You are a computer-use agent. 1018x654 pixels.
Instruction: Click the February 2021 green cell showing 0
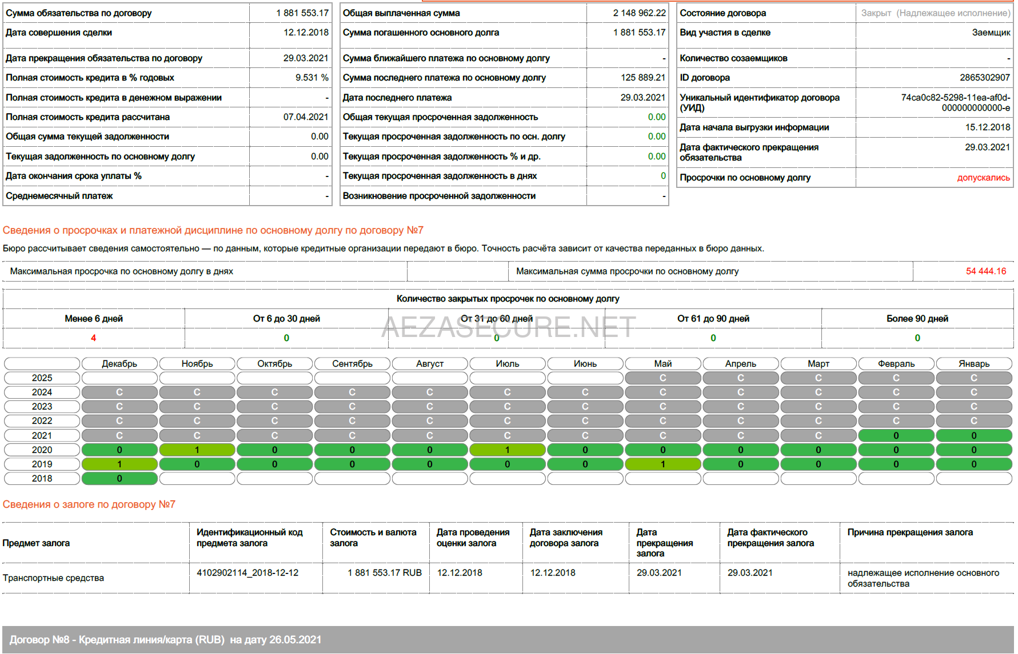(x=896, y=436)
